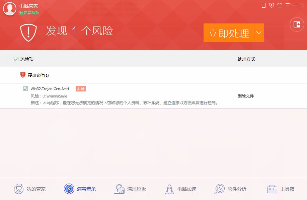Switch to 软件分析 tab
The height and width of the screenshot is (200, 307).
230,189
